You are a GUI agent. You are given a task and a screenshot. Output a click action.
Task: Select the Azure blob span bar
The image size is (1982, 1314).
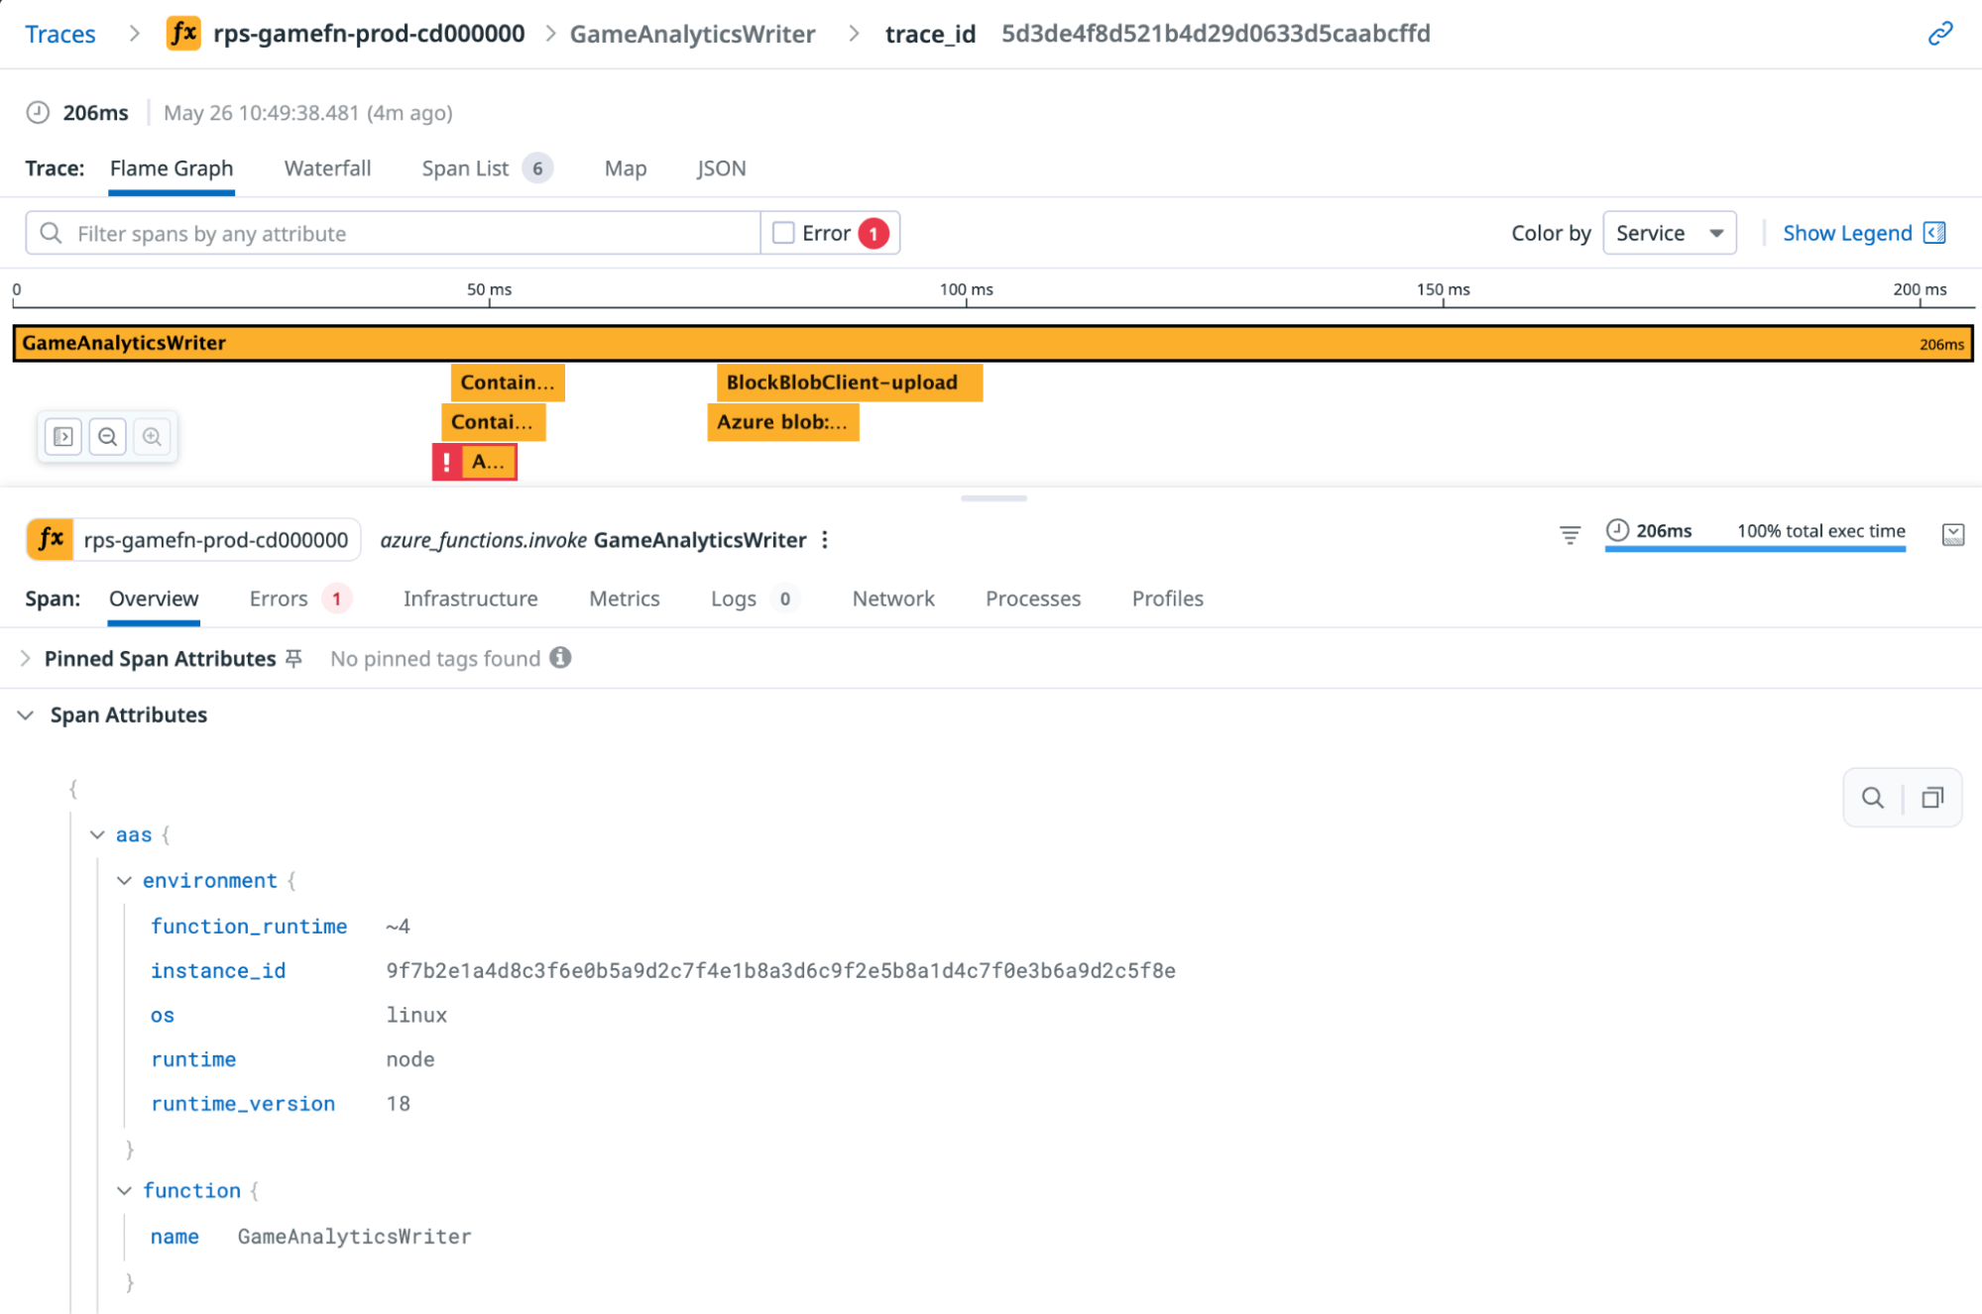[783, 422]
